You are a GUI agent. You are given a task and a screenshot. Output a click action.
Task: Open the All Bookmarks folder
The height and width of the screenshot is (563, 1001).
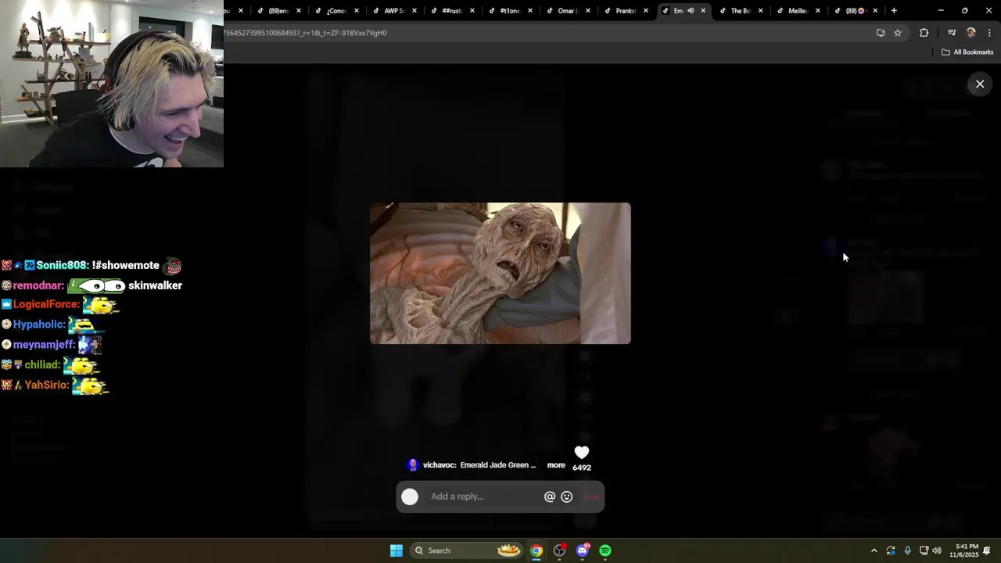click(x=967, y=52)
